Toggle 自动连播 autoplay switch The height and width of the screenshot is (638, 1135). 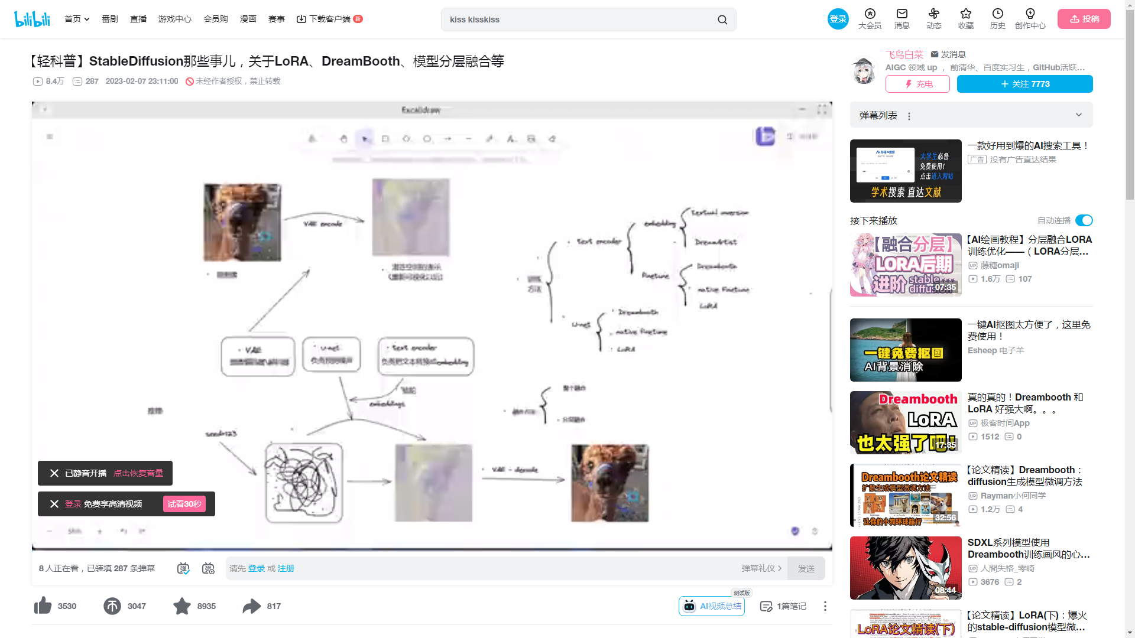[1084, 220]
